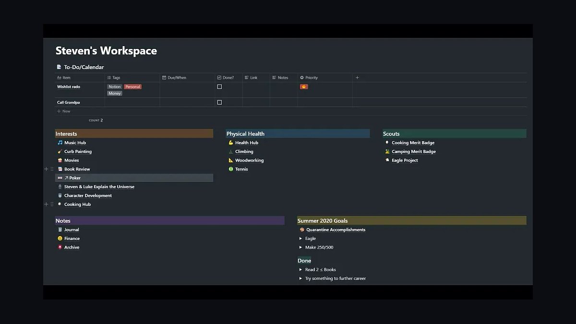Open the Health Hub page

pyautogui.click(x=247, y=143)
